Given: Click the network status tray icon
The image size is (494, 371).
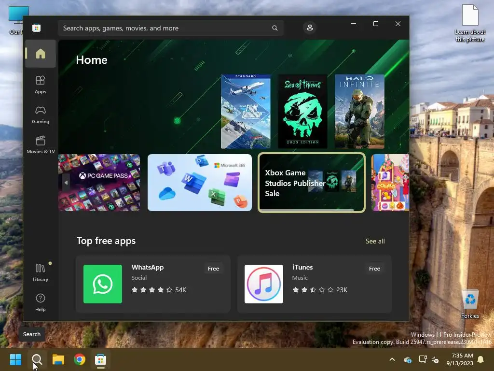Looking at the screenshot, I should (x=423, y=359).
